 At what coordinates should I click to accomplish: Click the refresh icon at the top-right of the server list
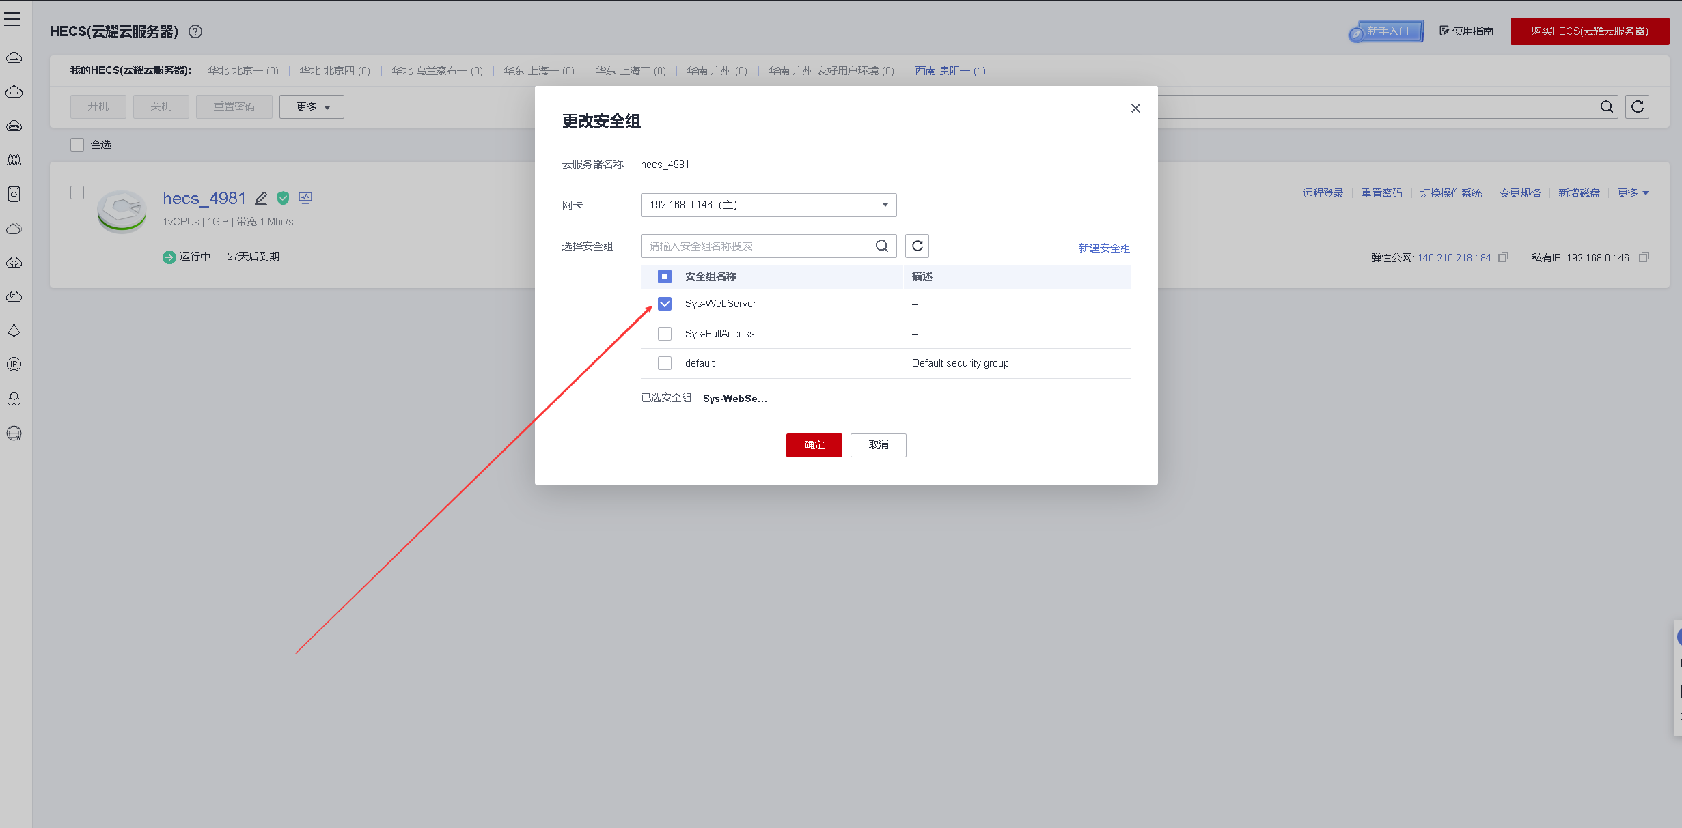[1637, 106]
